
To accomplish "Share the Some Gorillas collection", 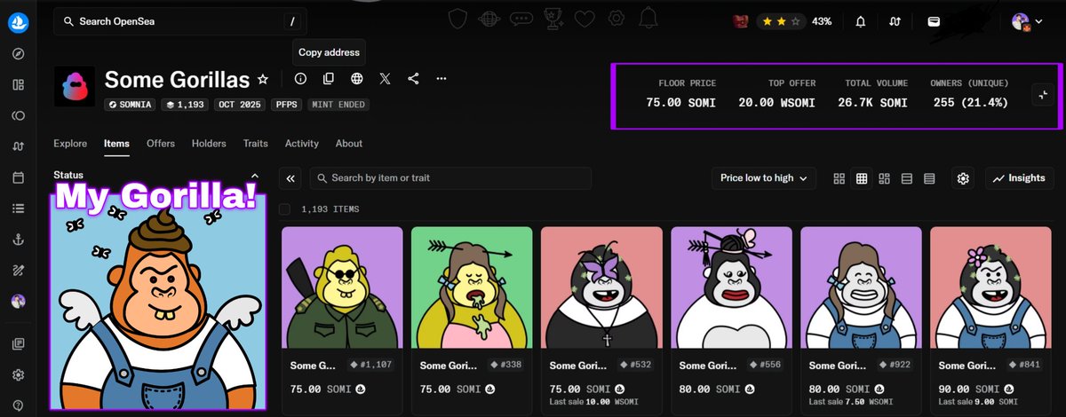I will click(x=413, y=79).
